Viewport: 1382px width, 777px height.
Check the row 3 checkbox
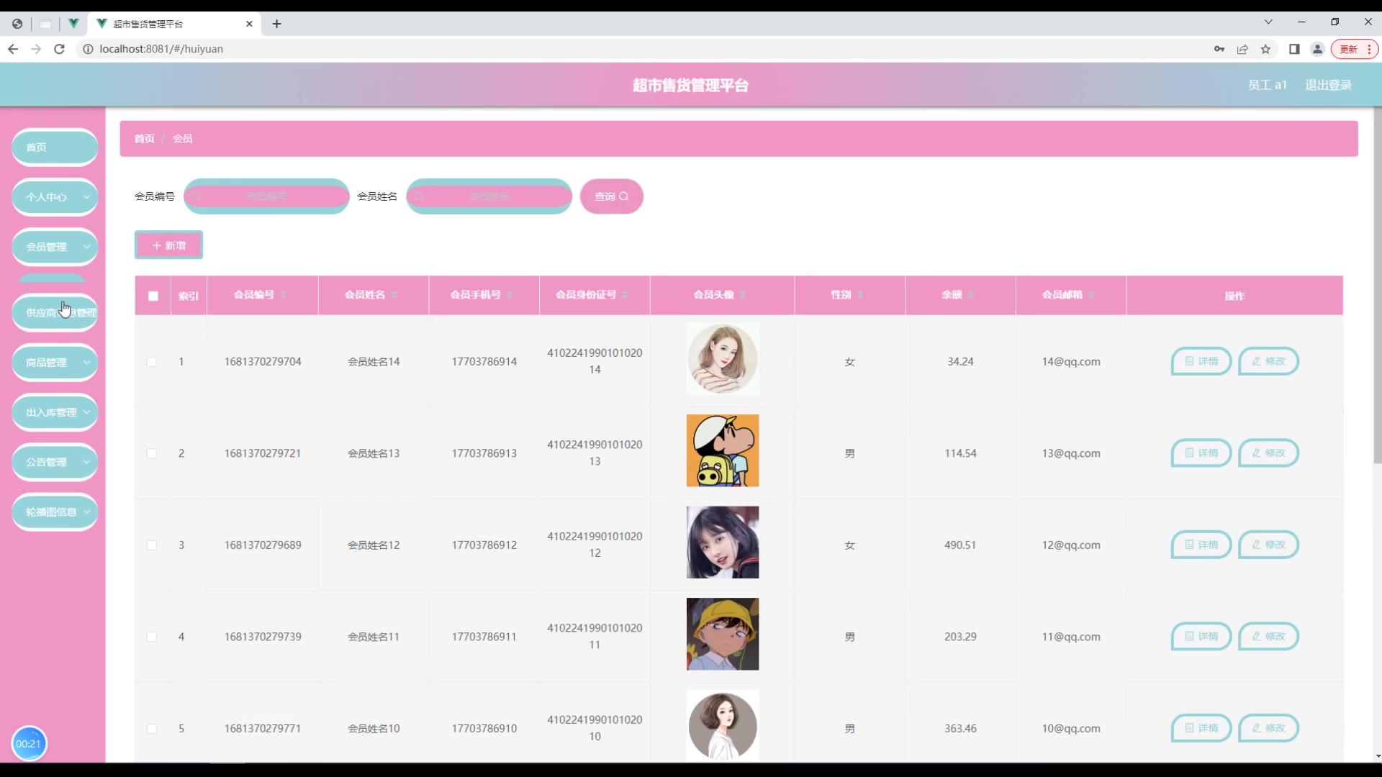(x=152, y=545)
